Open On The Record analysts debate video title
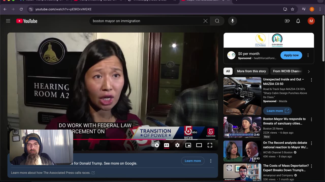 pyautogui.click(x=285, y=145)
